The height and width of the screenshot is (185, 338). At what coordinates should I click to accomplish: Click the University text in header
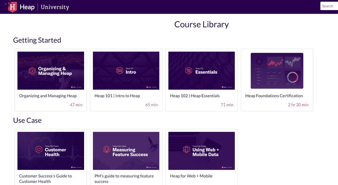tap(55, 7)
